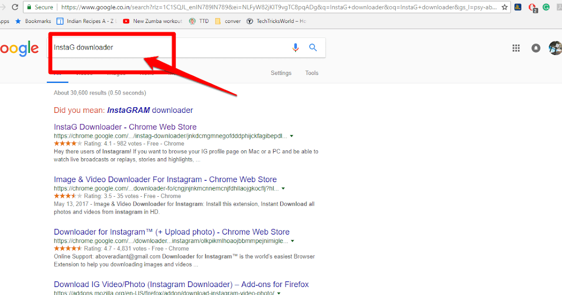The height and width of the screenshot is (295, 562).
Task: Expand arrow beside addons.mozilla.org URL
Action: (279, 293)
